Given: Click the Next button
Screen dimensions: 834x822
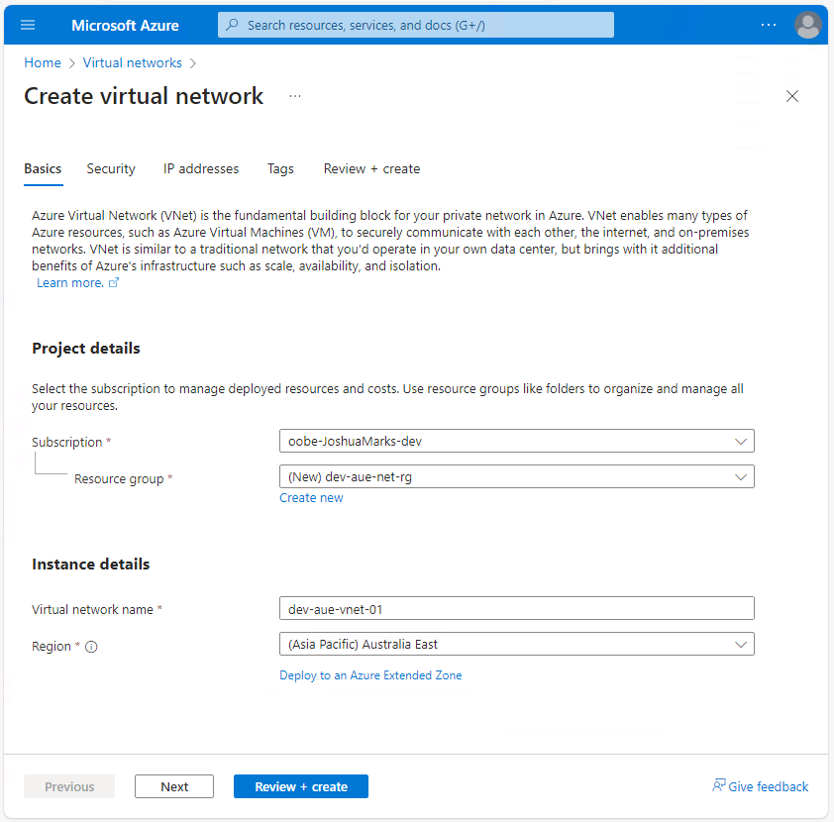Looking at the screenshot, I should [174, 785].
